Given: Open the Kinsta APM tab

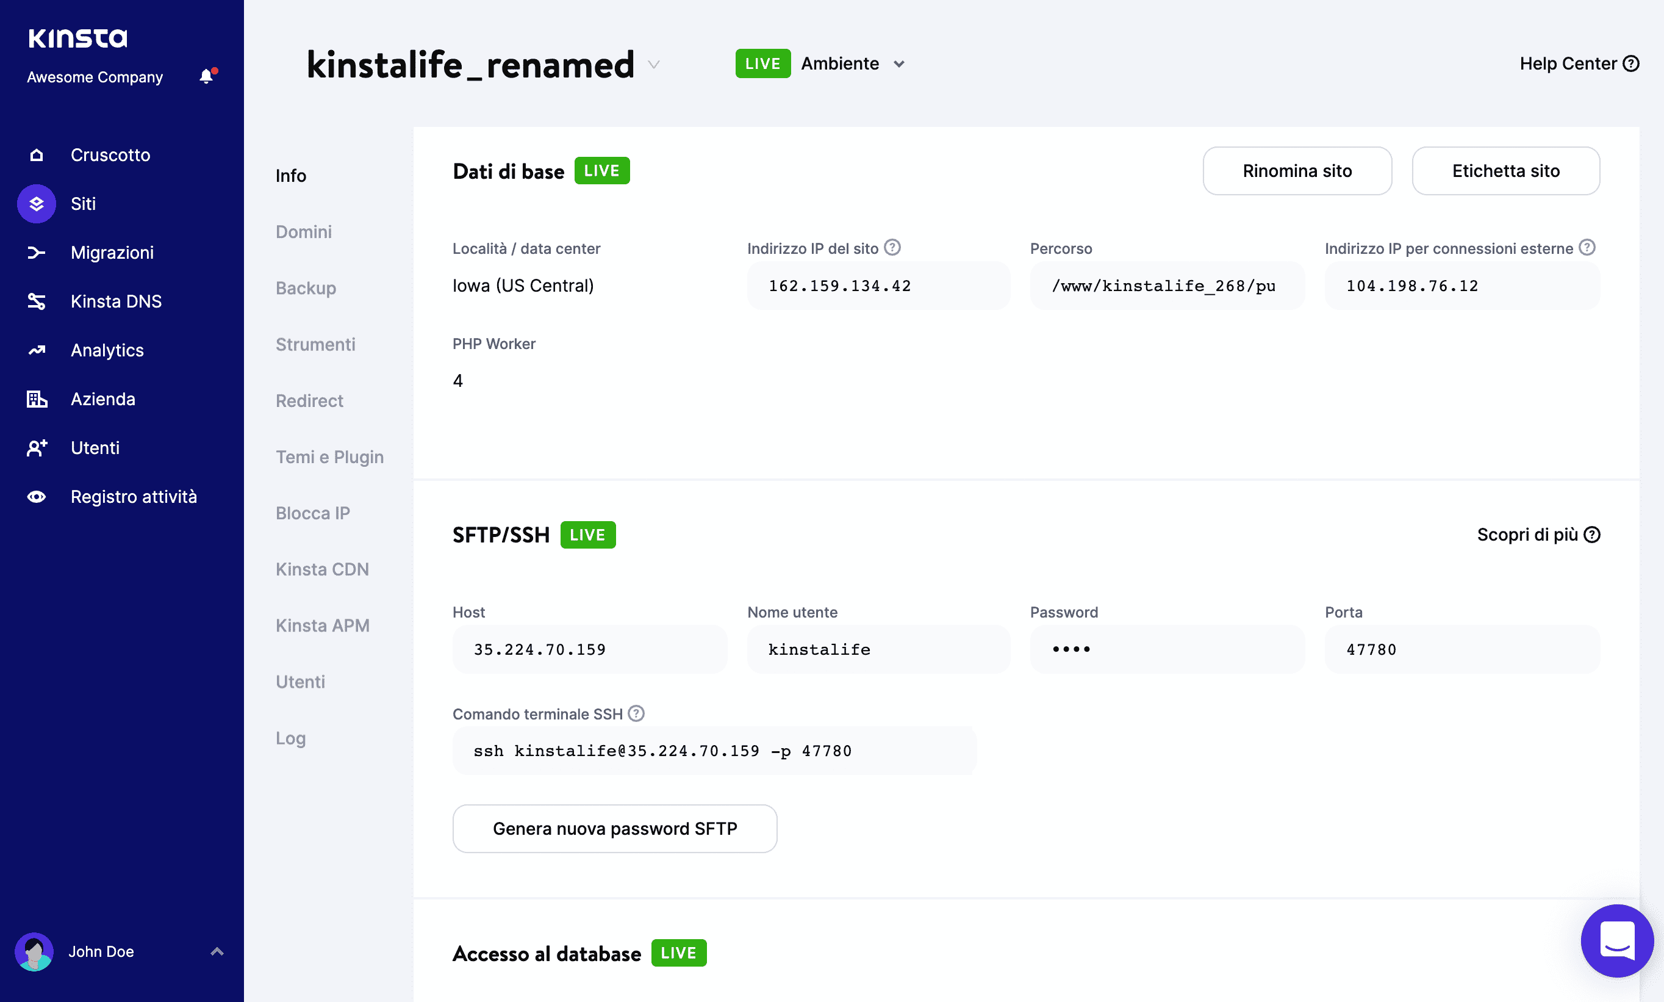Looking at the screenshot, I should (x=323, y=626).
